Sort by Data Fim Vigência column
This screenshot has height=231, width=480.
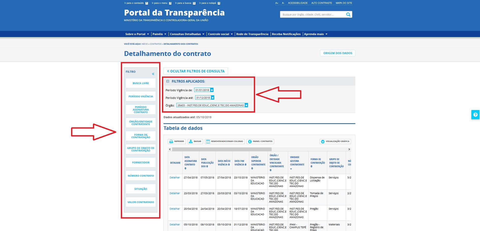(245, 165)
